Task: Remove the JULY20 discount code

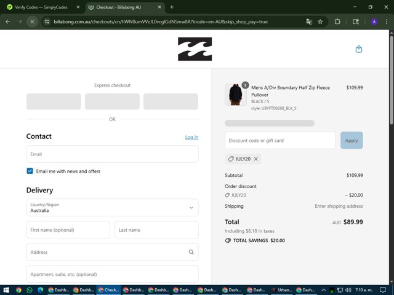Action: pos(256,159)
